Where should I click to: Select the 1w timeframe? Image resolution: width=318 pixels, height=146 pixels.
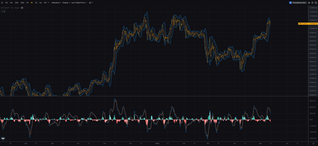tap(40, 2)
